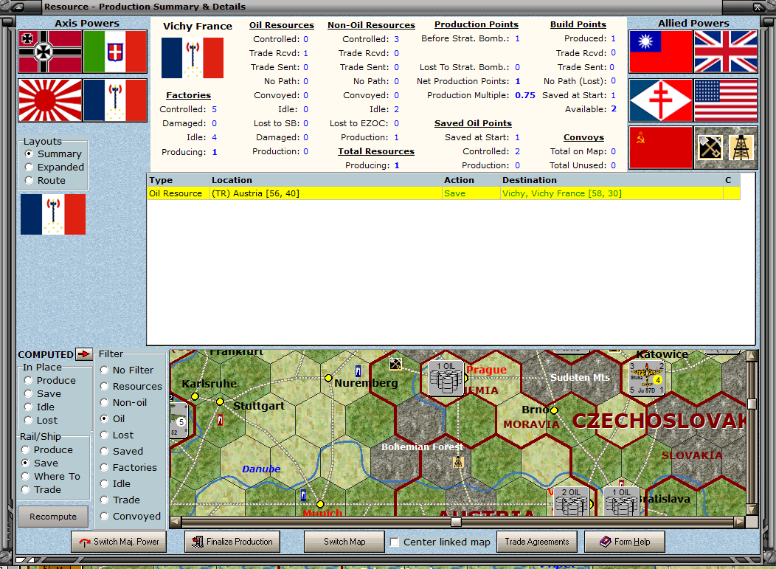Set filter to Convoyed
The width and height of the screenshot is (776, 569).
(x=105, y=516)
